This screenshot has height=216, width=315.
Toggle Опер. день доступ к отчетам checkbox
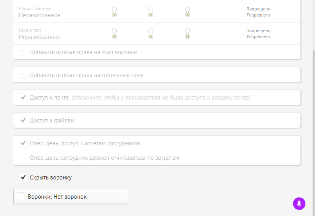click(x=23, y=143)
